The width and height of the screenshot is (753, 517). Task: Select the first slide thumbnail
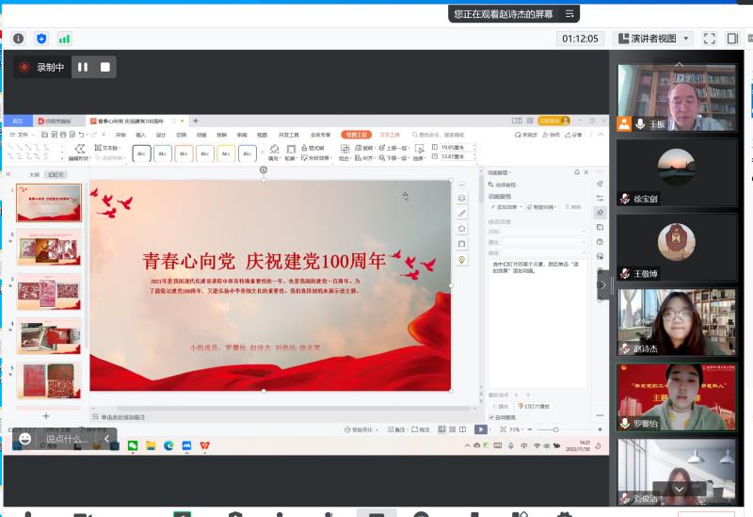(x=49, y=203)
